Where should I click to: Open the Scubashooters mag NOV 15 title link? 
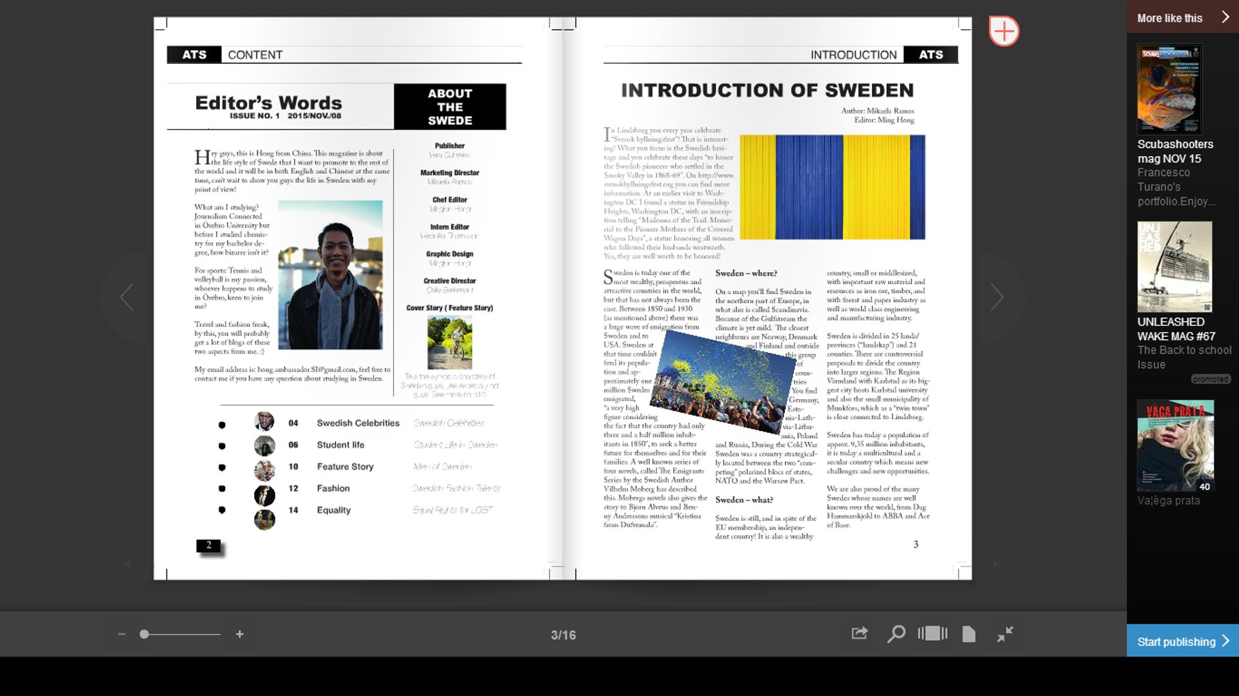point(1175,152)
